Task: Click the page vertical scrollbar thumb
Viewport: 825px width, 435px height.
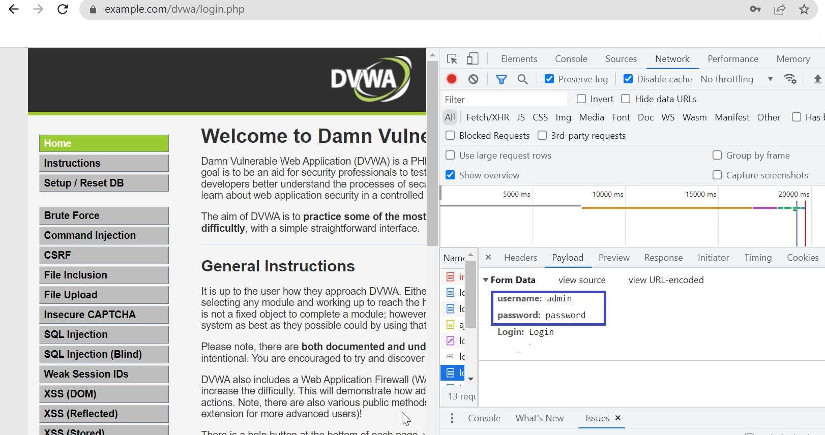Action: point(432,153)
